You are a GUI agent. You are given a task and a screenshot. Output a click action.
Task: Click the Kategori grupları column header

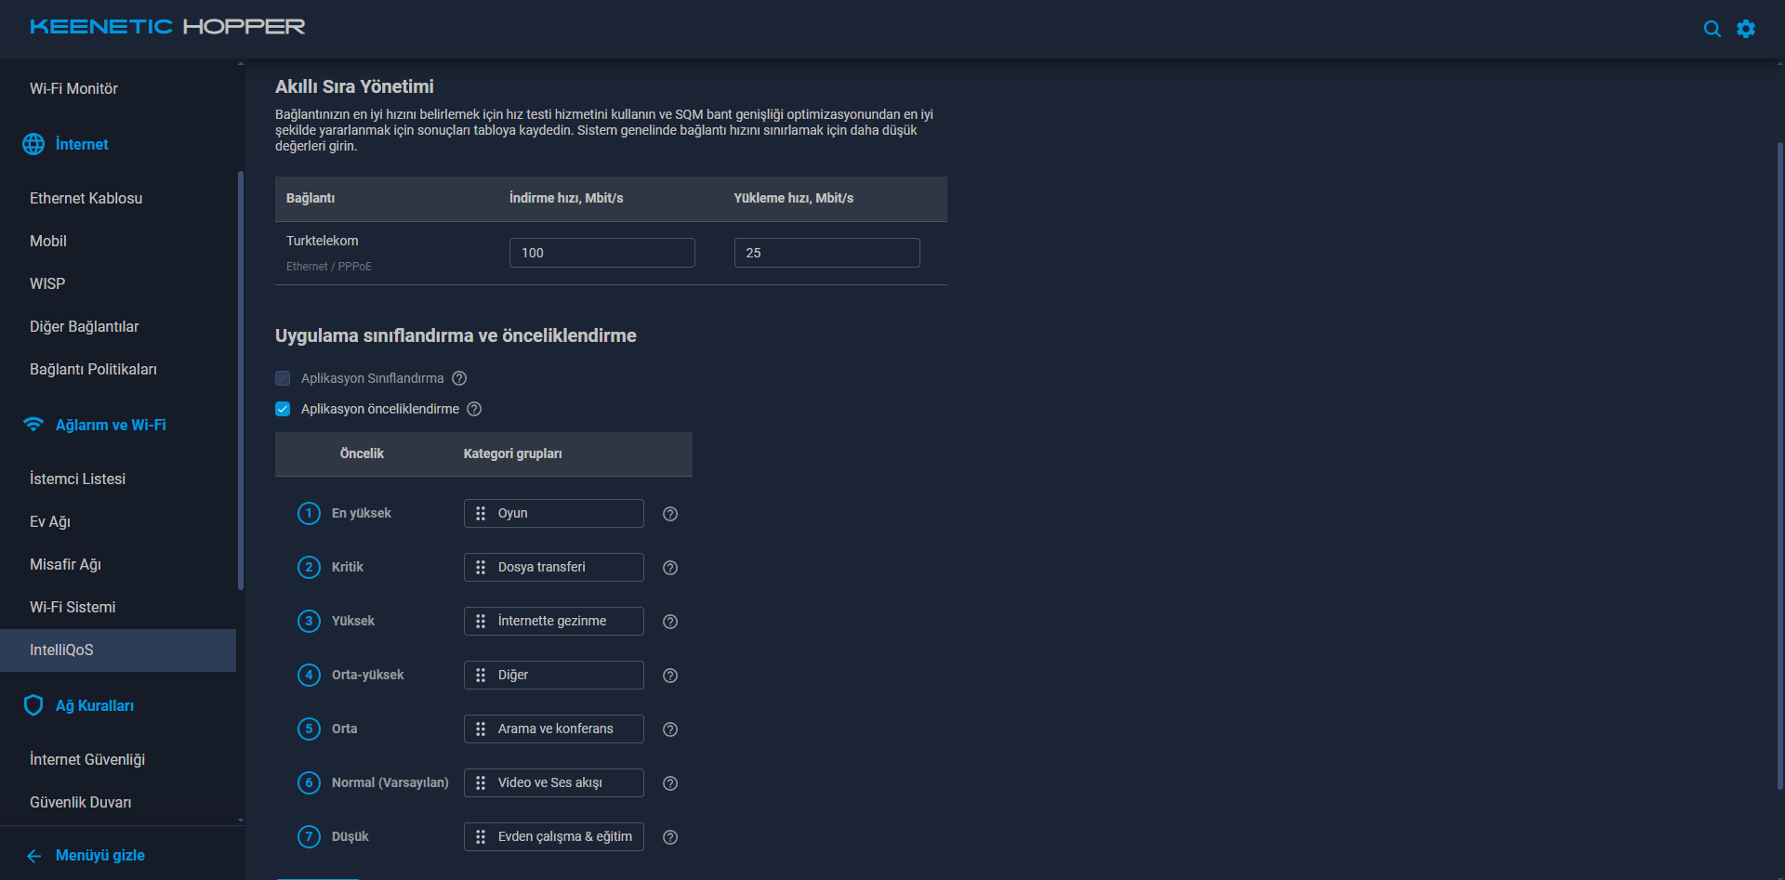point(513,454)
